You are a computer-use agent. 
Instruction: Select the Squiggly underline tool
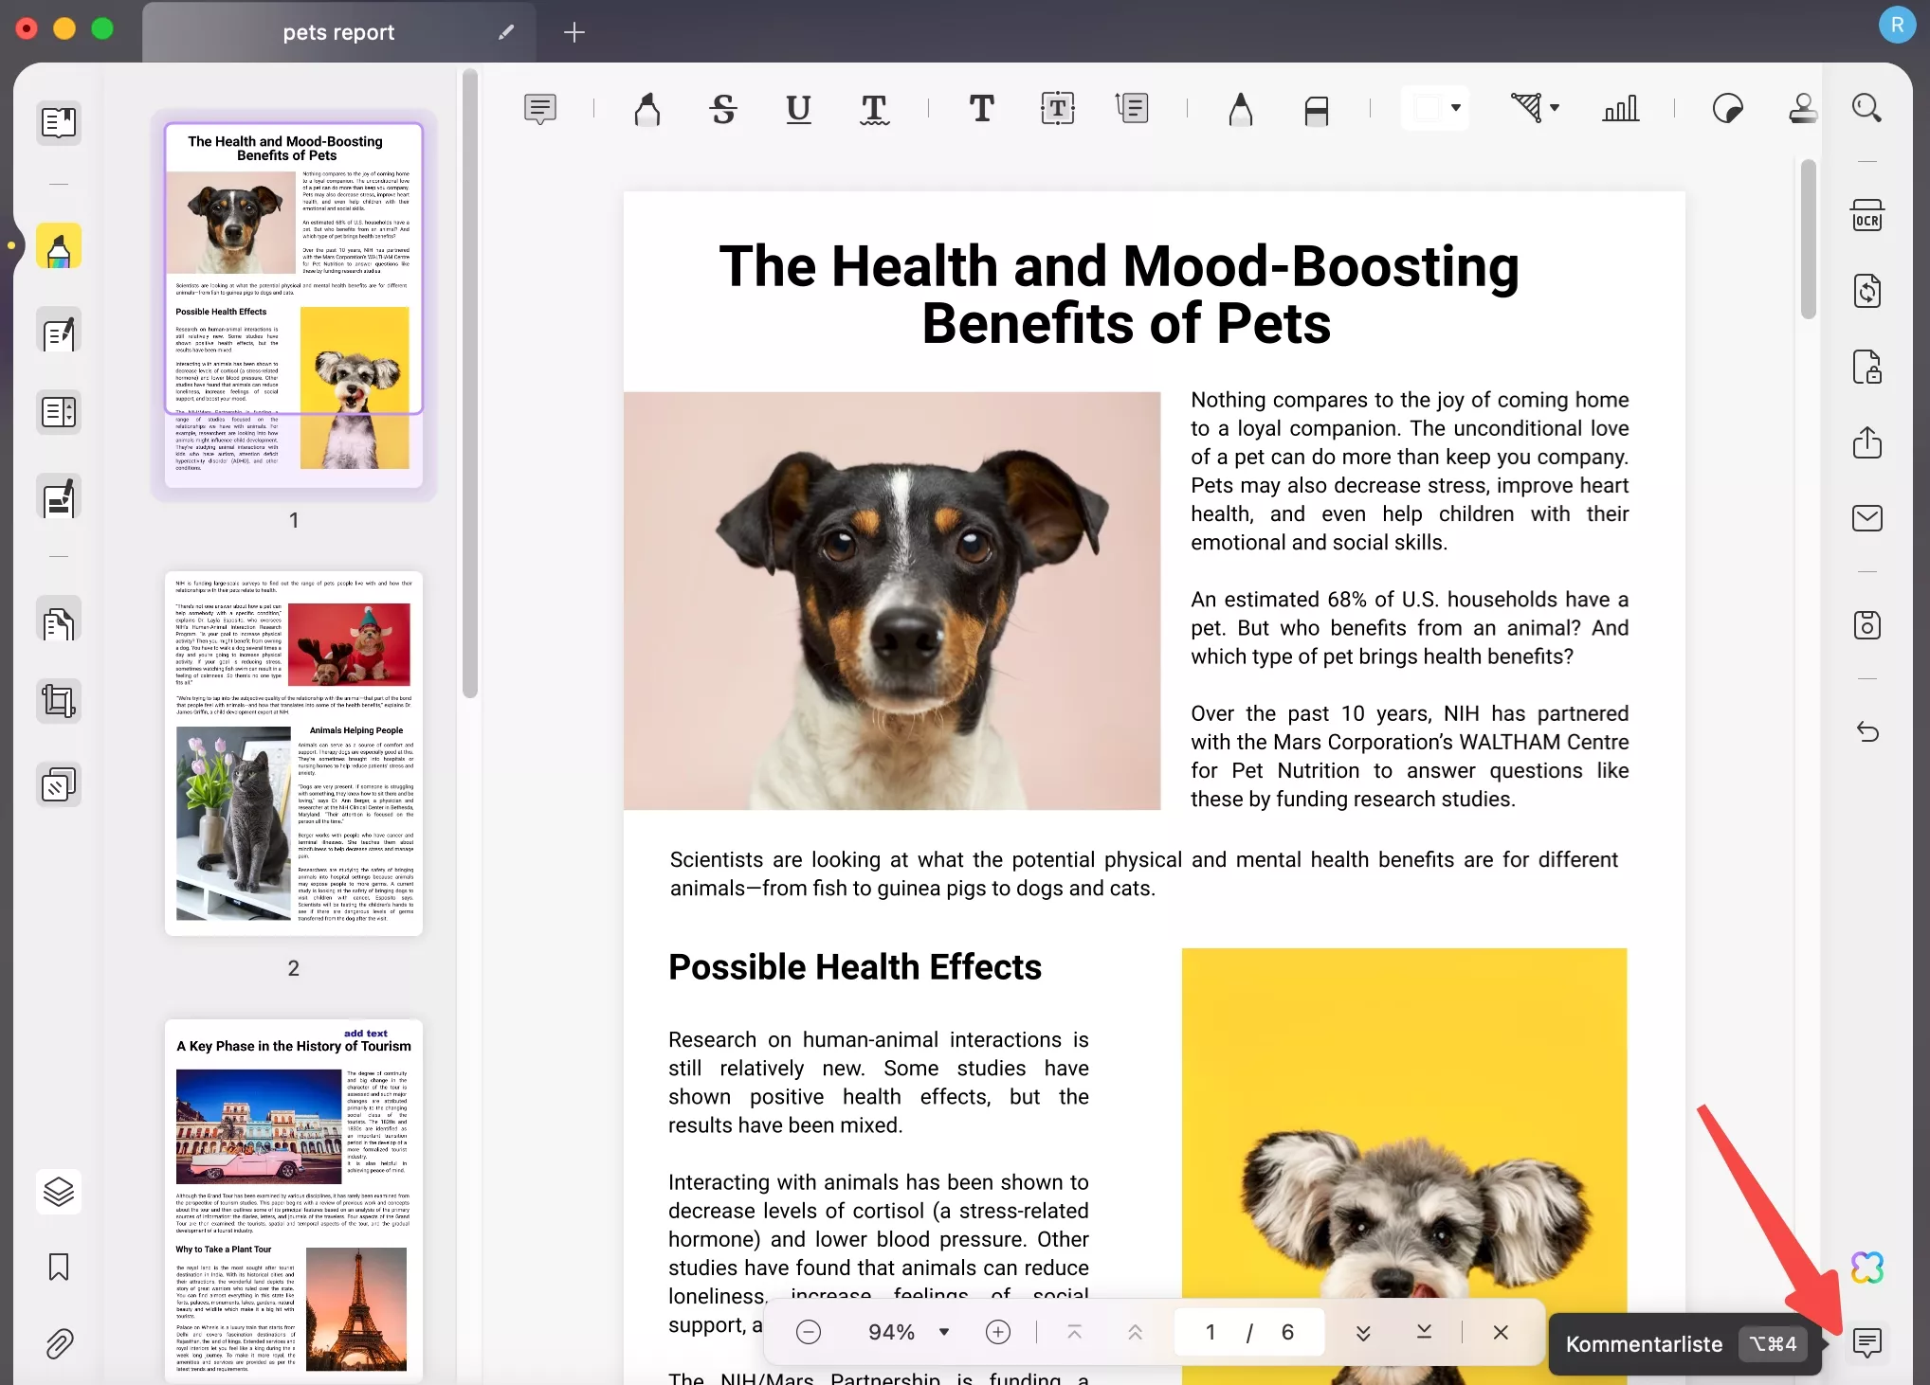(x=874, y=109)
